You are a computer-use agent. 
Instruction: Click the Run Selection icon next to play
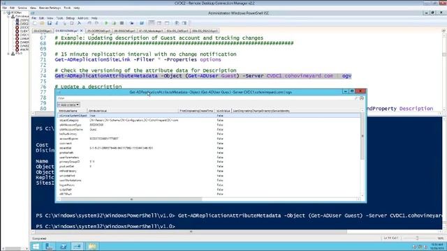pos(114,23)
